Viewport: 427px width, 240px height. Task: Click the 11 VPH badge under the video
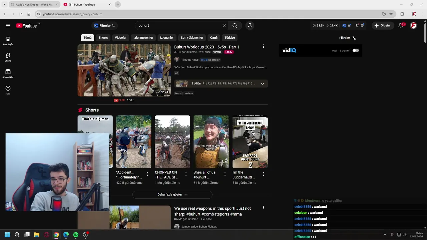[217, 52]
